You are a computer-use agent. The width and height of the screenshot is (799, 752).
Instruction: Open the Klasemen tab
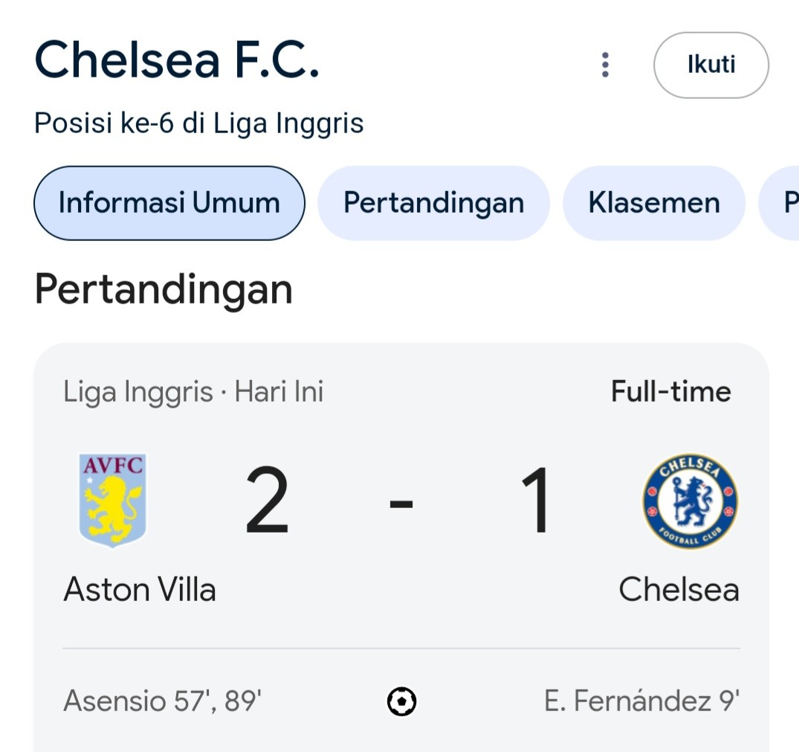tap(654, 203)
